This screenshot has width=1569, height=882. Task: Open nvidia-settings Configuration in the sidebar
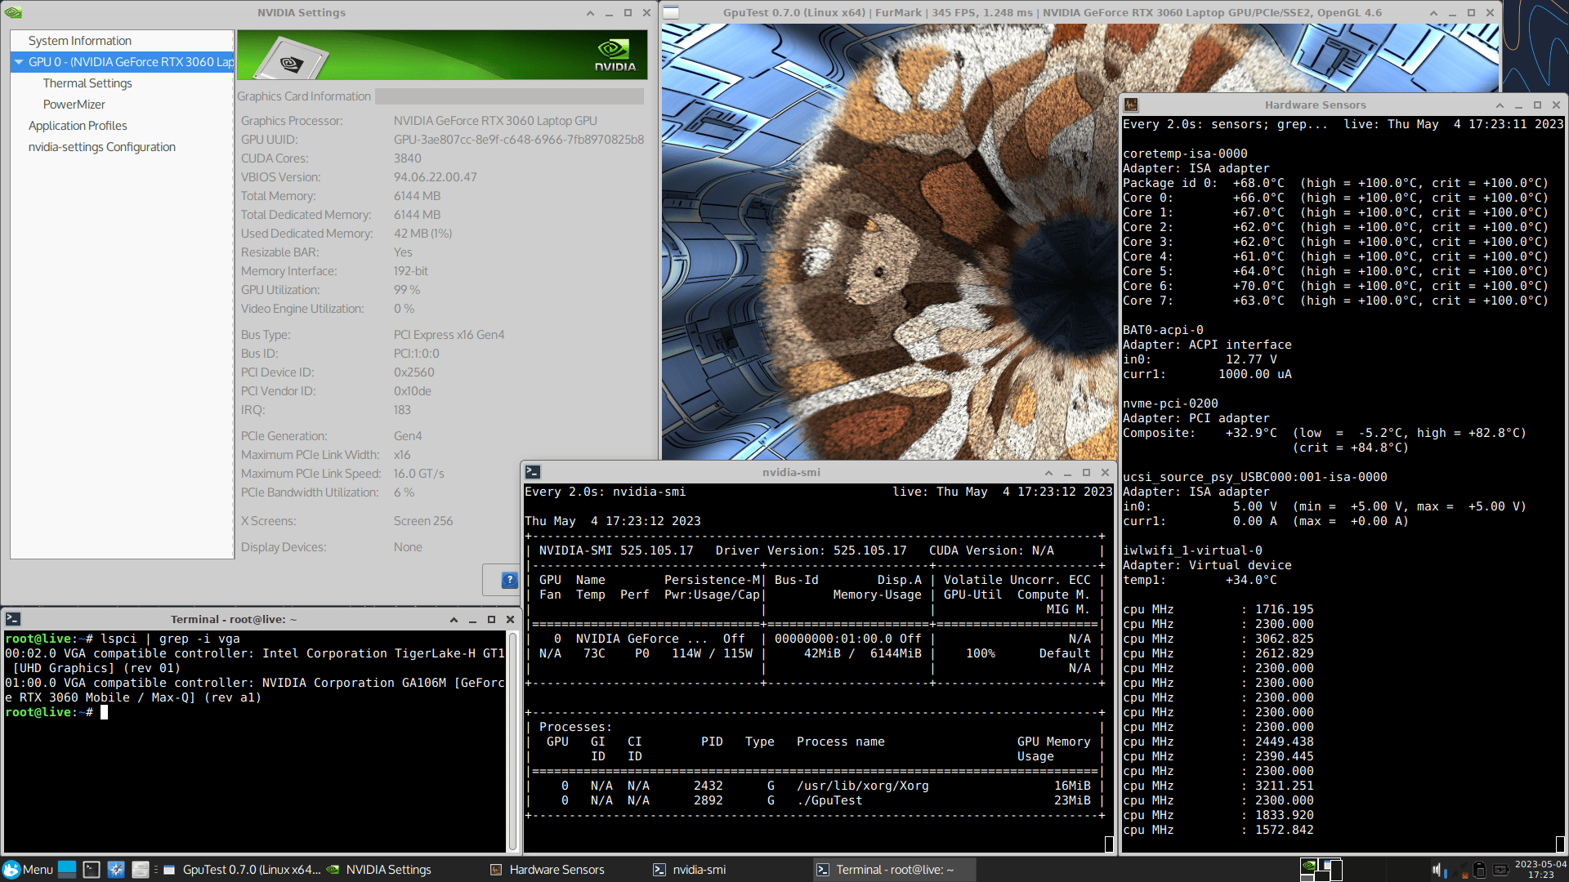point(102,147)
